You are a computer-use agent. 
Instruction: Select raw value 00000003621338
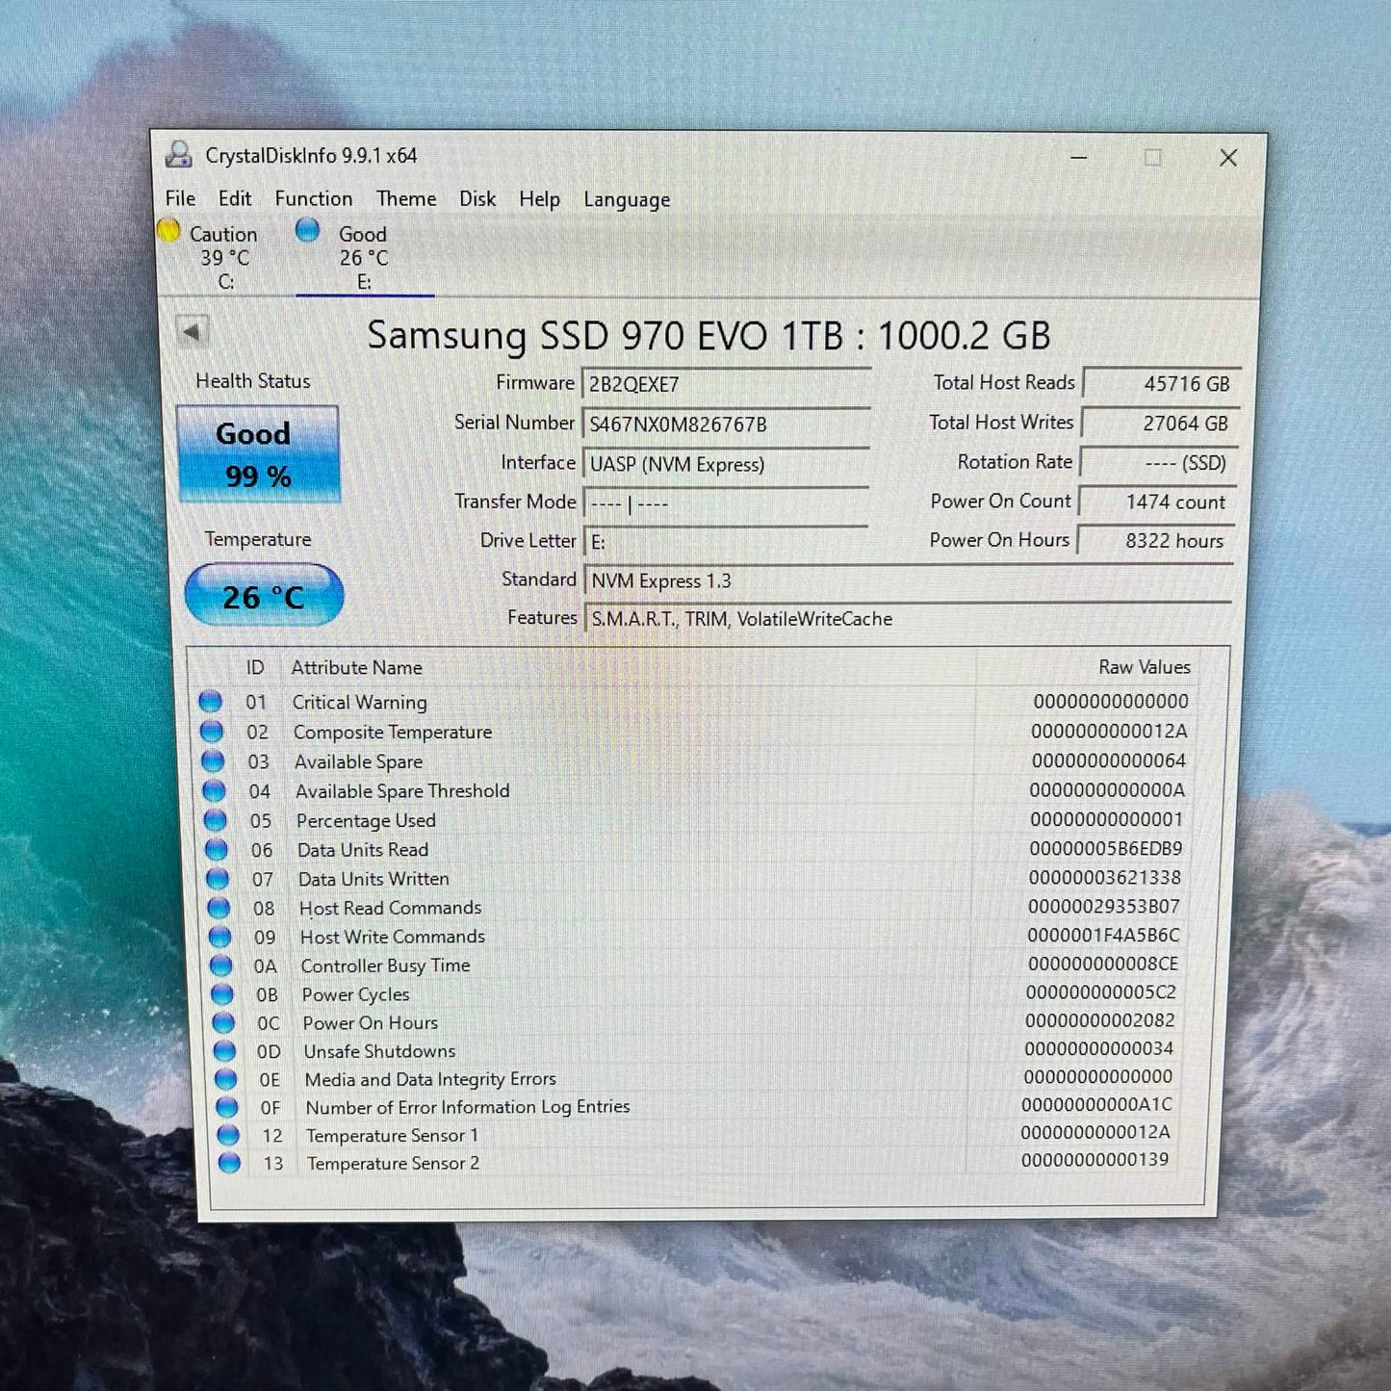[1105, 877]
